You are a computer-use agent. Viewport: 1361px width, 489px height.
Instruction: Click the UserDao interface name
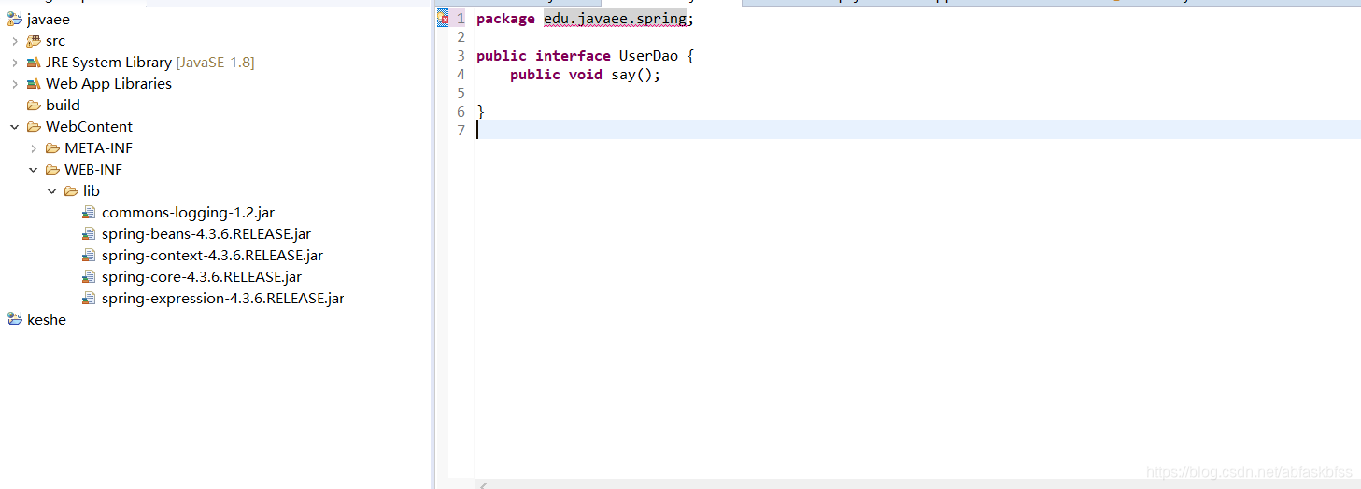coord(648,56)
